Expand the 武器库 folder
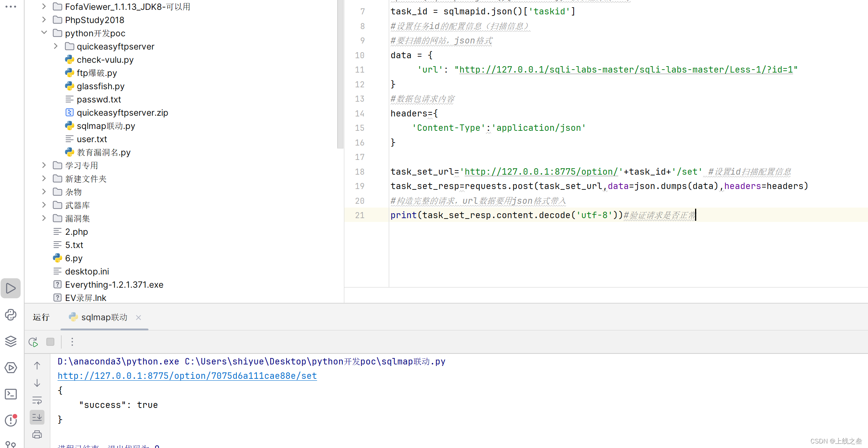Viewport: 868px width, 448px height. [x=44, y=205]
